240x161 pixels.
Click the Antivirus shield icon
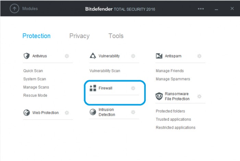coord(26,56)
